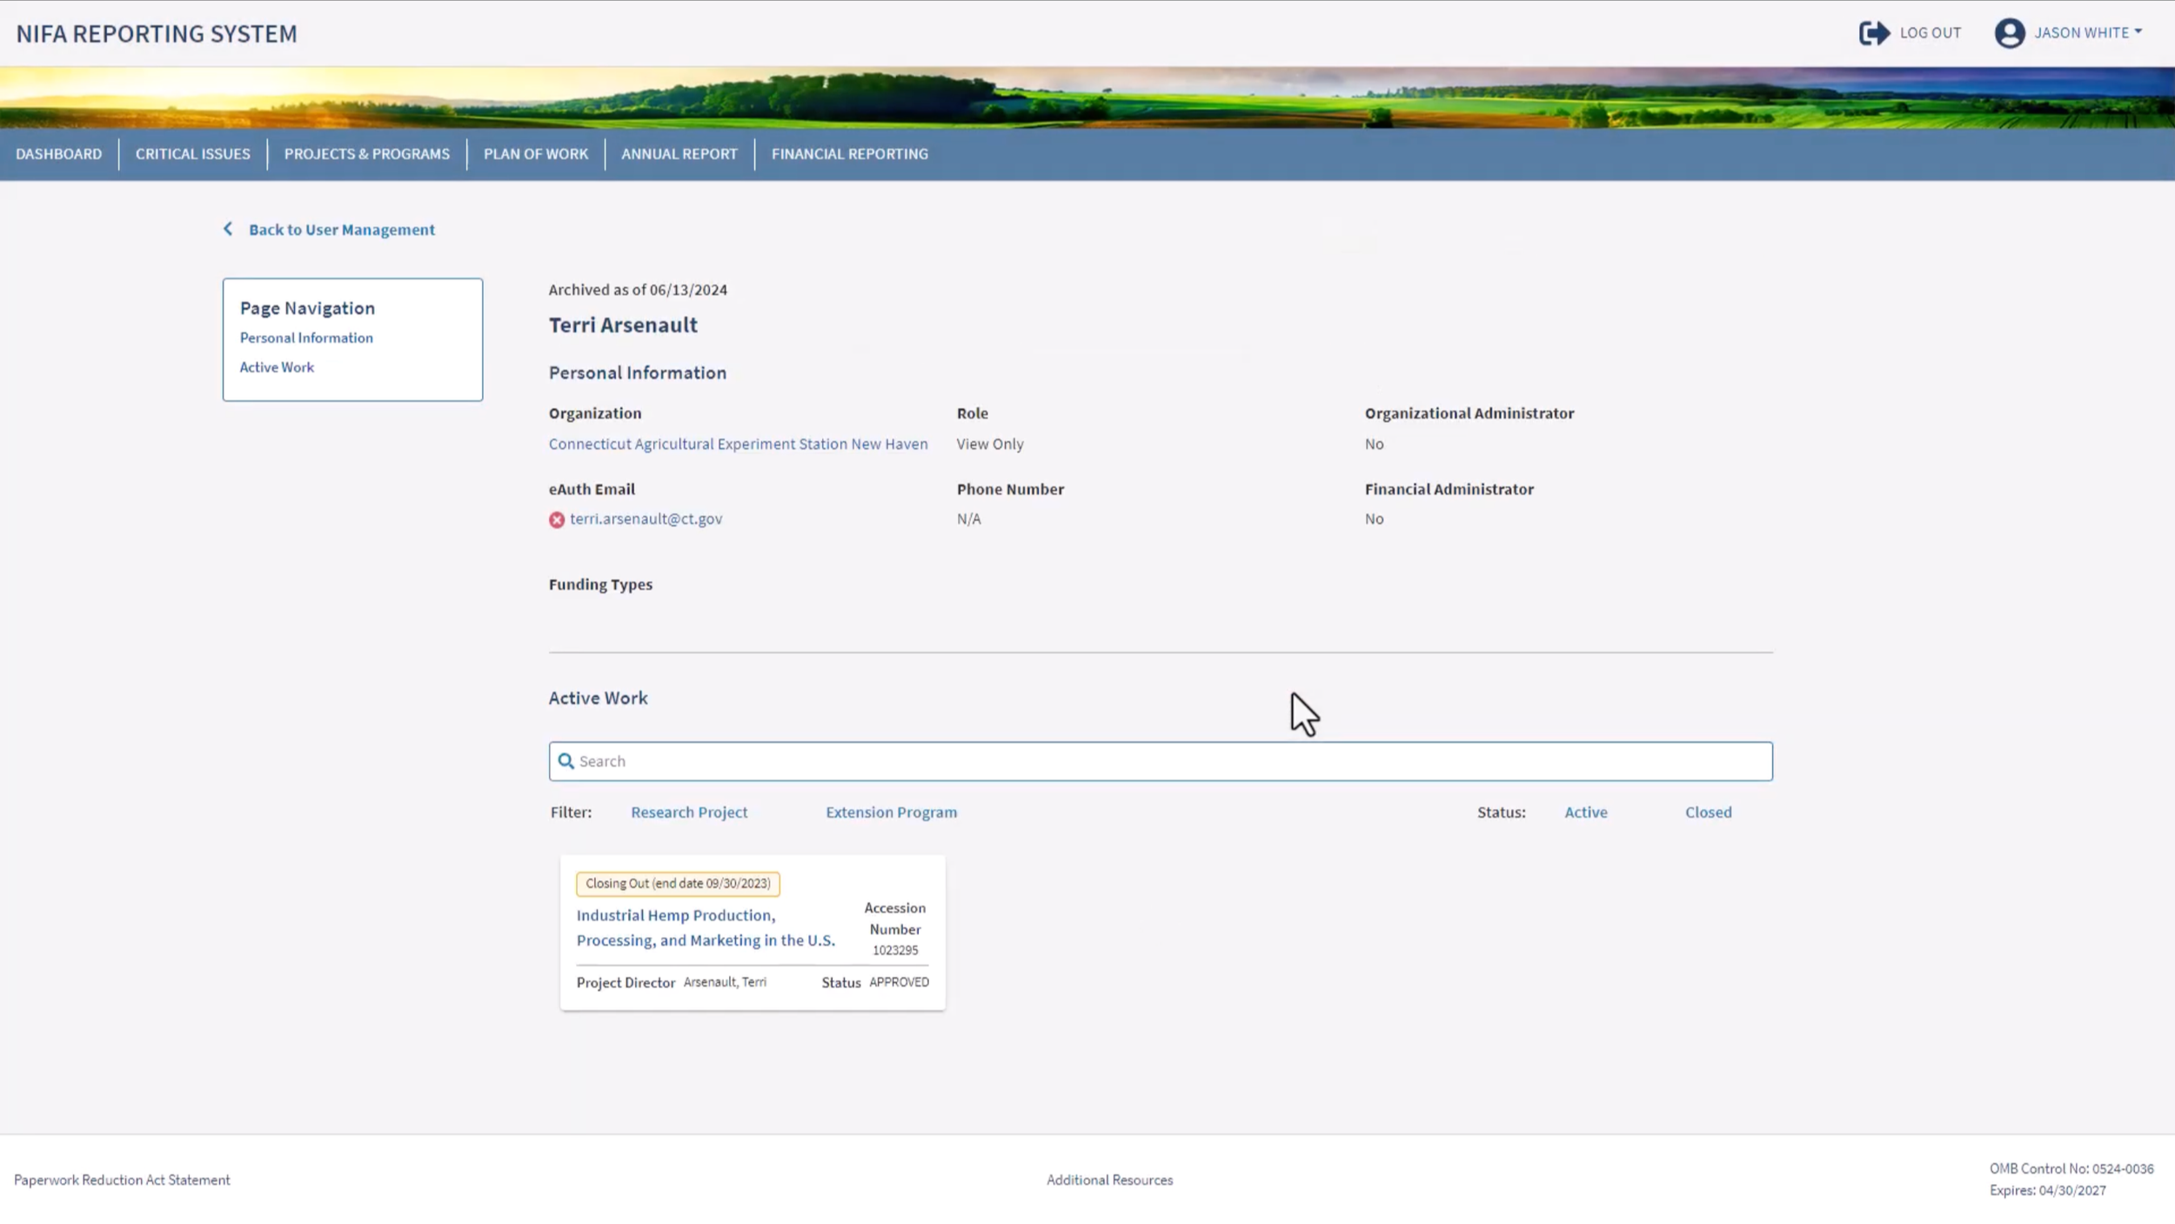
Task: Click the log out arrow icon
Action: click(1874, 33)
